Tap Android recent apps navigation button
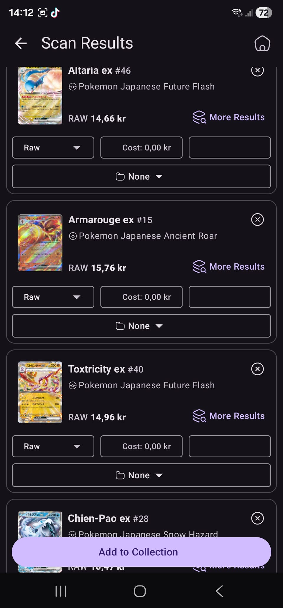The width and height of the screenshot is (283, 608). (x=61, y=591)
